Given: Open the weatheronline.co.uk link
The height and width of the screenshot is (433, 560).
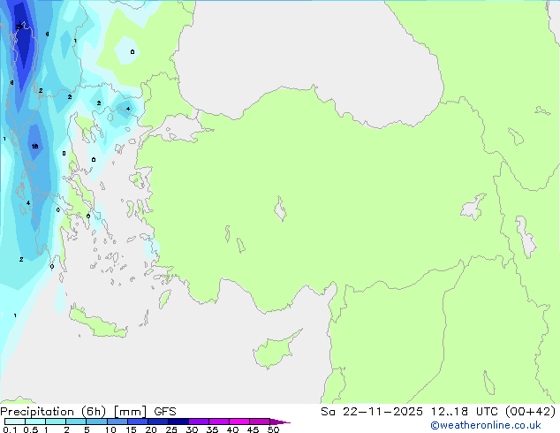Looking at the screenshot, I should tap(486, 425).
